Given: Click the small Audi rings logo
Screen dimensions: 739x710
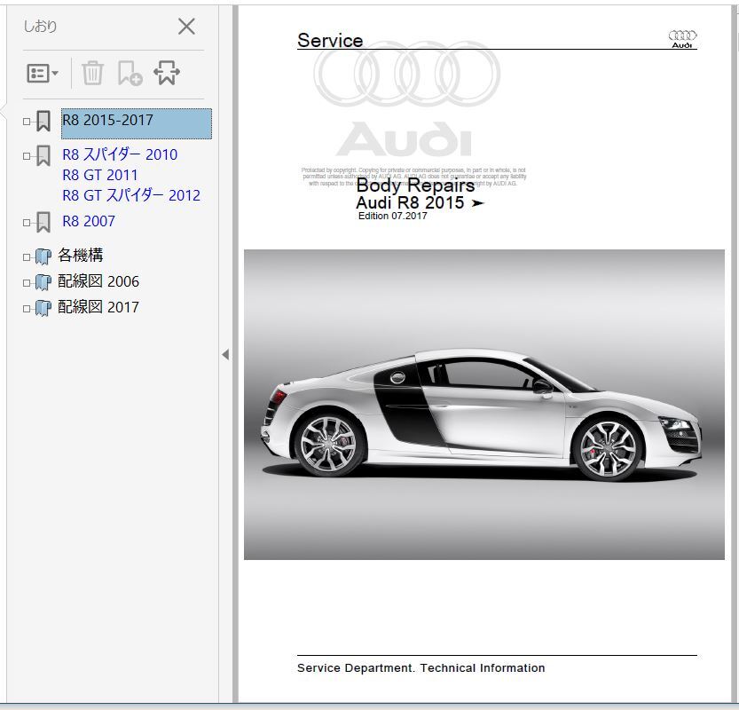Looking at the screenshot, I should [682, 39].
